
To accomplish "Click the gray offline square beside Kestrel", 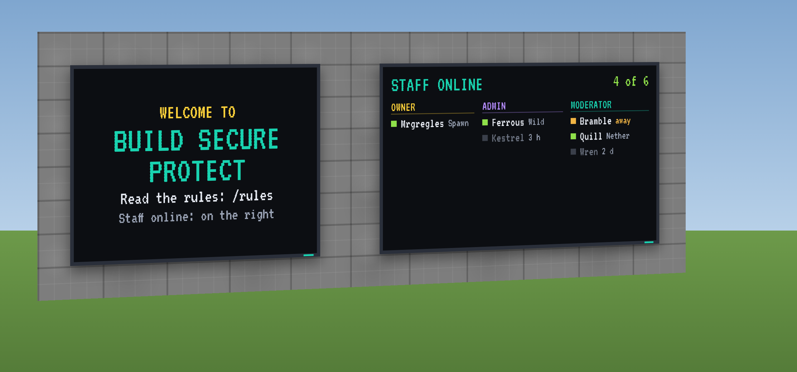I will tap(485, 138).
